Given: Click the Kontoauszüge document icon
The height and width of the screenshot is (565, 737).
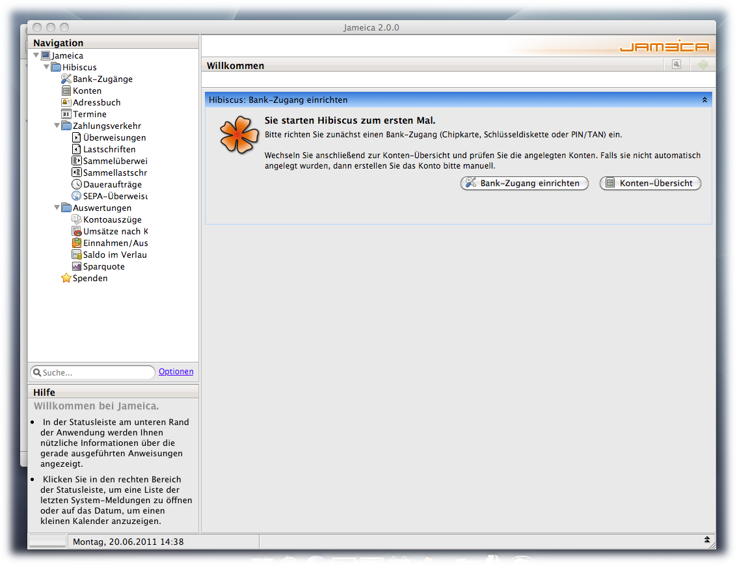Looking at the screenshot, I should (77, 219).
